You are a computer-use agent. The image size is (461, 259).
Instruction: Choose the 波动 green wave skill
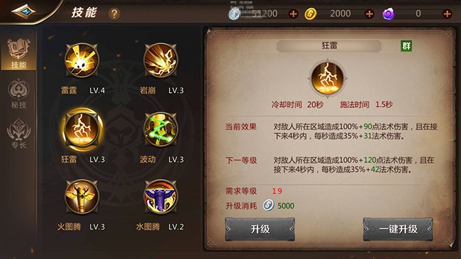point(161,129)
